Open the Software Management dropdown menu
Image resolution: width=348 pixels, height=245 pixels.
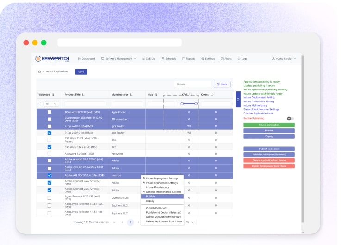pyautogui.click(x=118, y=59)
